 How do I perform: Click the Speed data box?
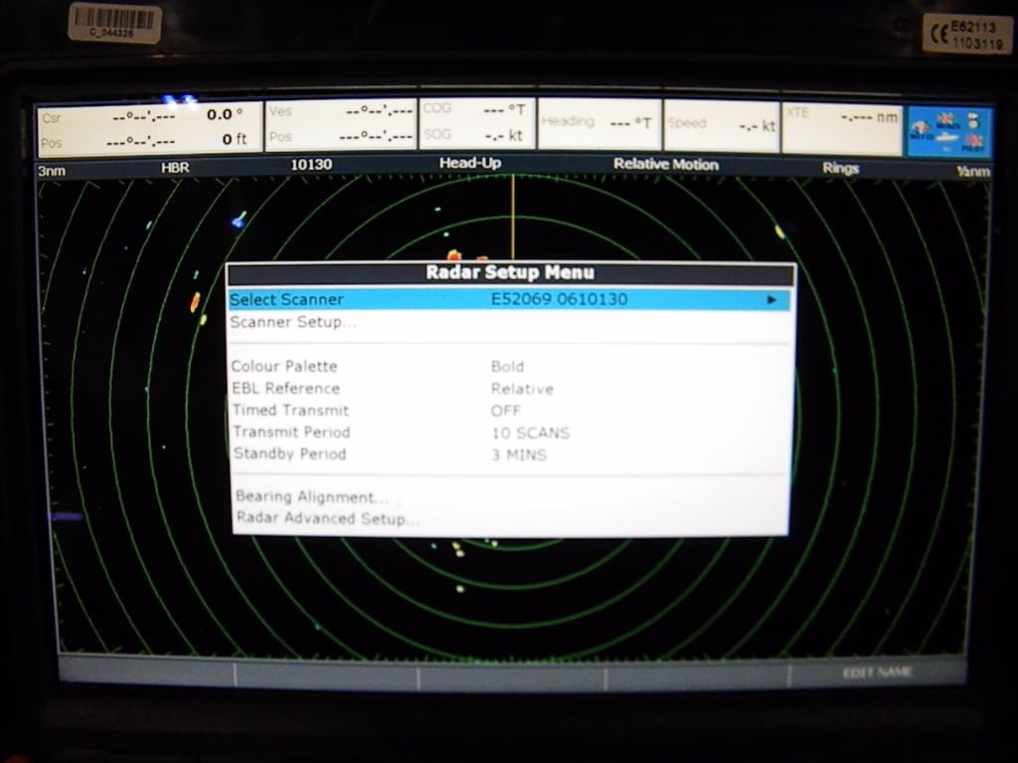(x=721, y=125)
